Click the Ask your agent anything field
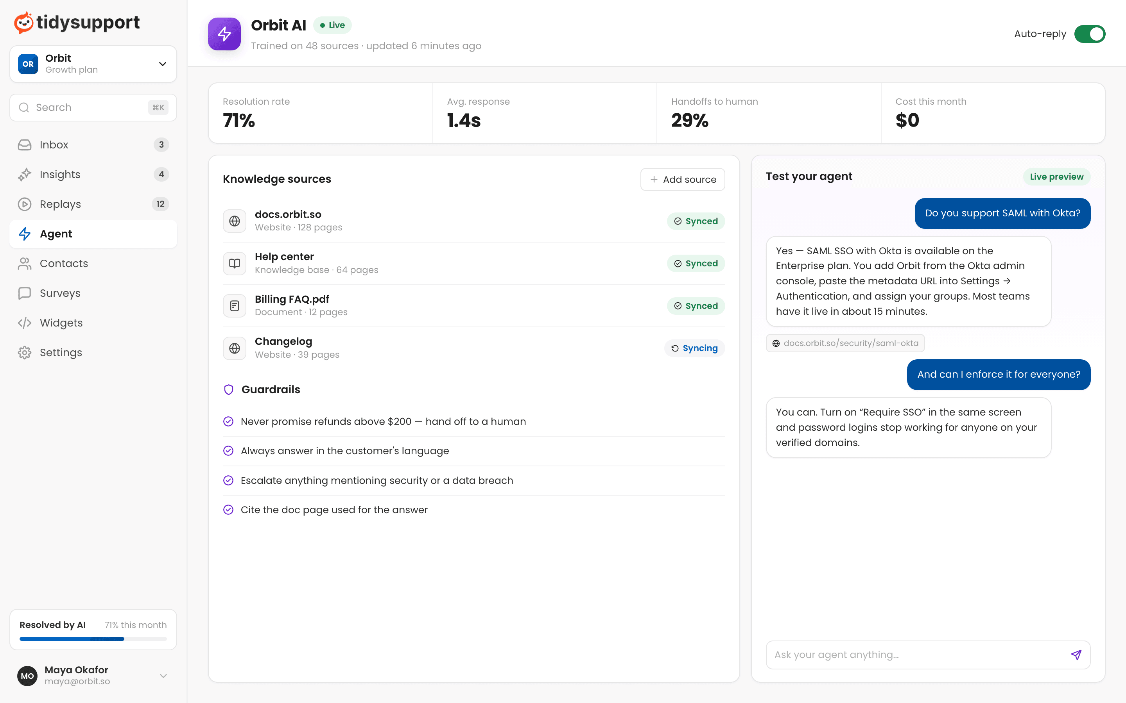 (928, 655)
